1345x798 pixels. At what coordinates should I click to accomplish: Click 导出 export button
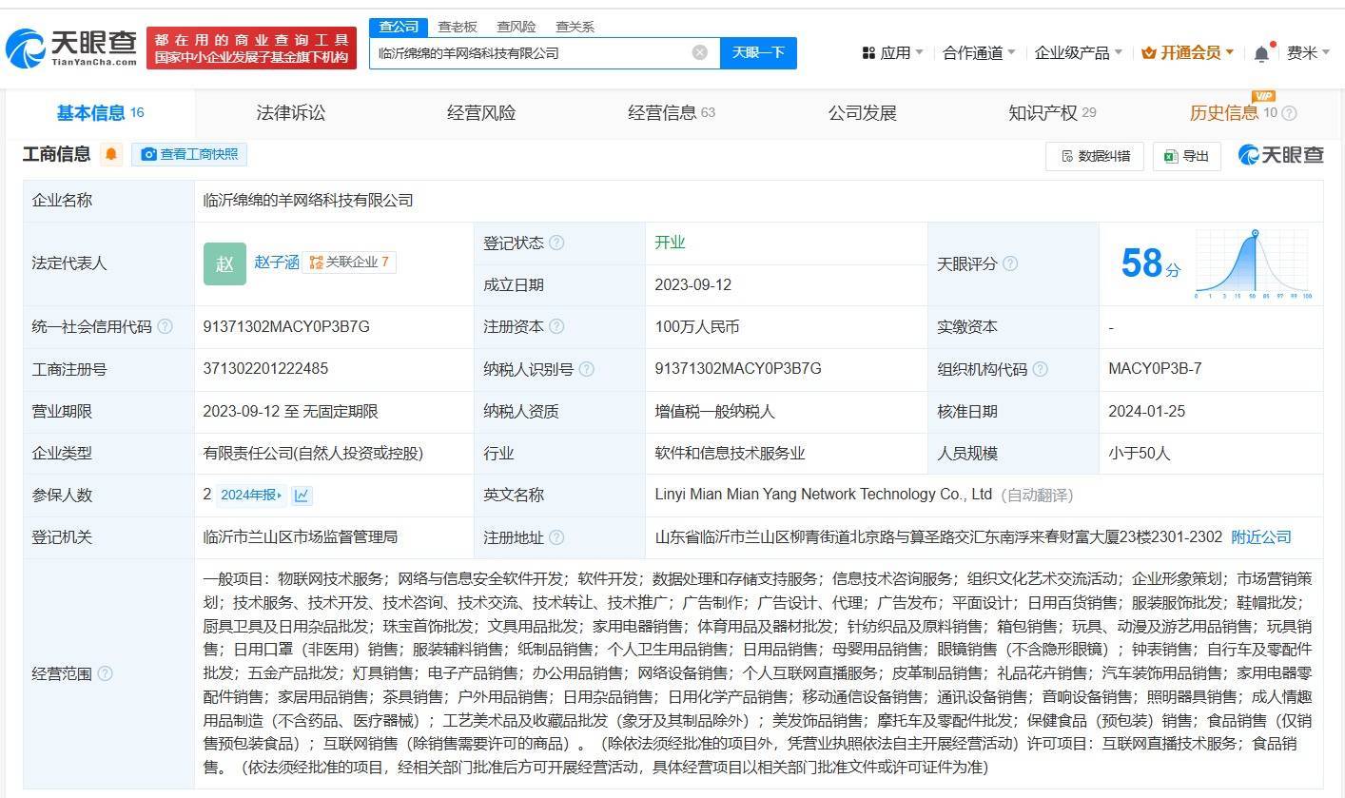(x=1186, y=156)
